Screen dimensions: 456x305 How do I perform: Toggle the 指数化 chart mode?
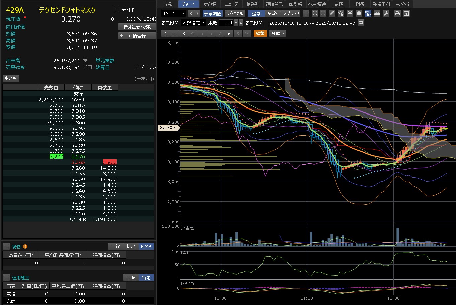coord(274,14)
